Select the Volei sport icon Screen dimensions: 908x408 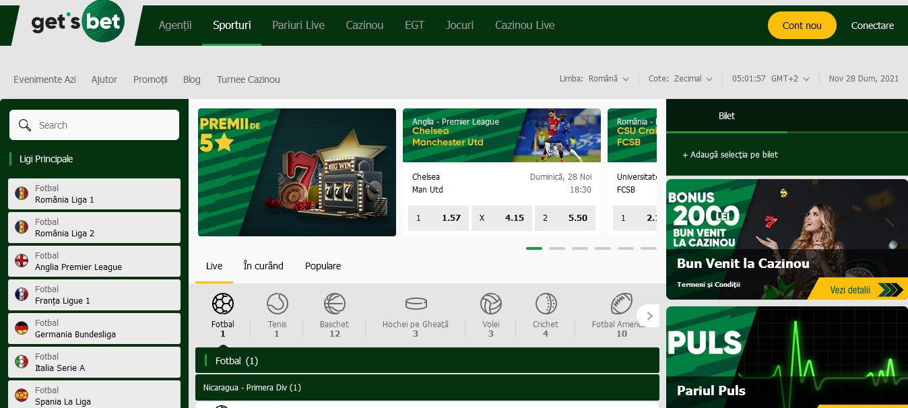pos(491,304)
